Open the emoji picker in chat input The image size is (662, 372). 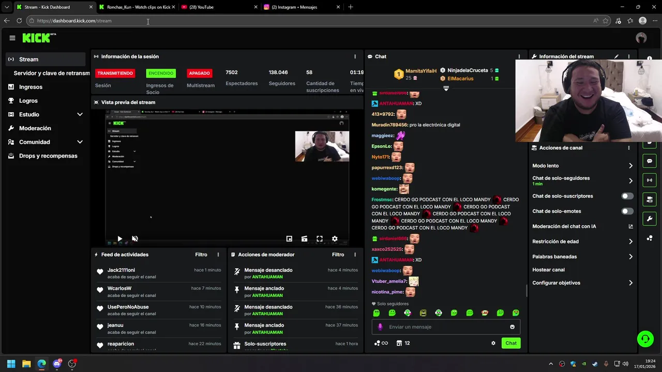[x=513, y=327]
